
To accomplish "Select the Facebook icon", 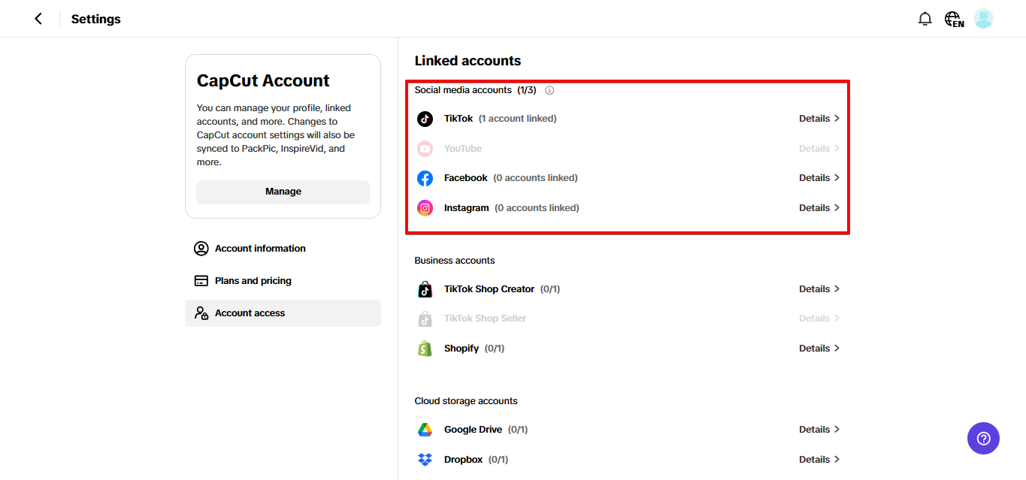I will pyautogui.click(x=425, y=177).
